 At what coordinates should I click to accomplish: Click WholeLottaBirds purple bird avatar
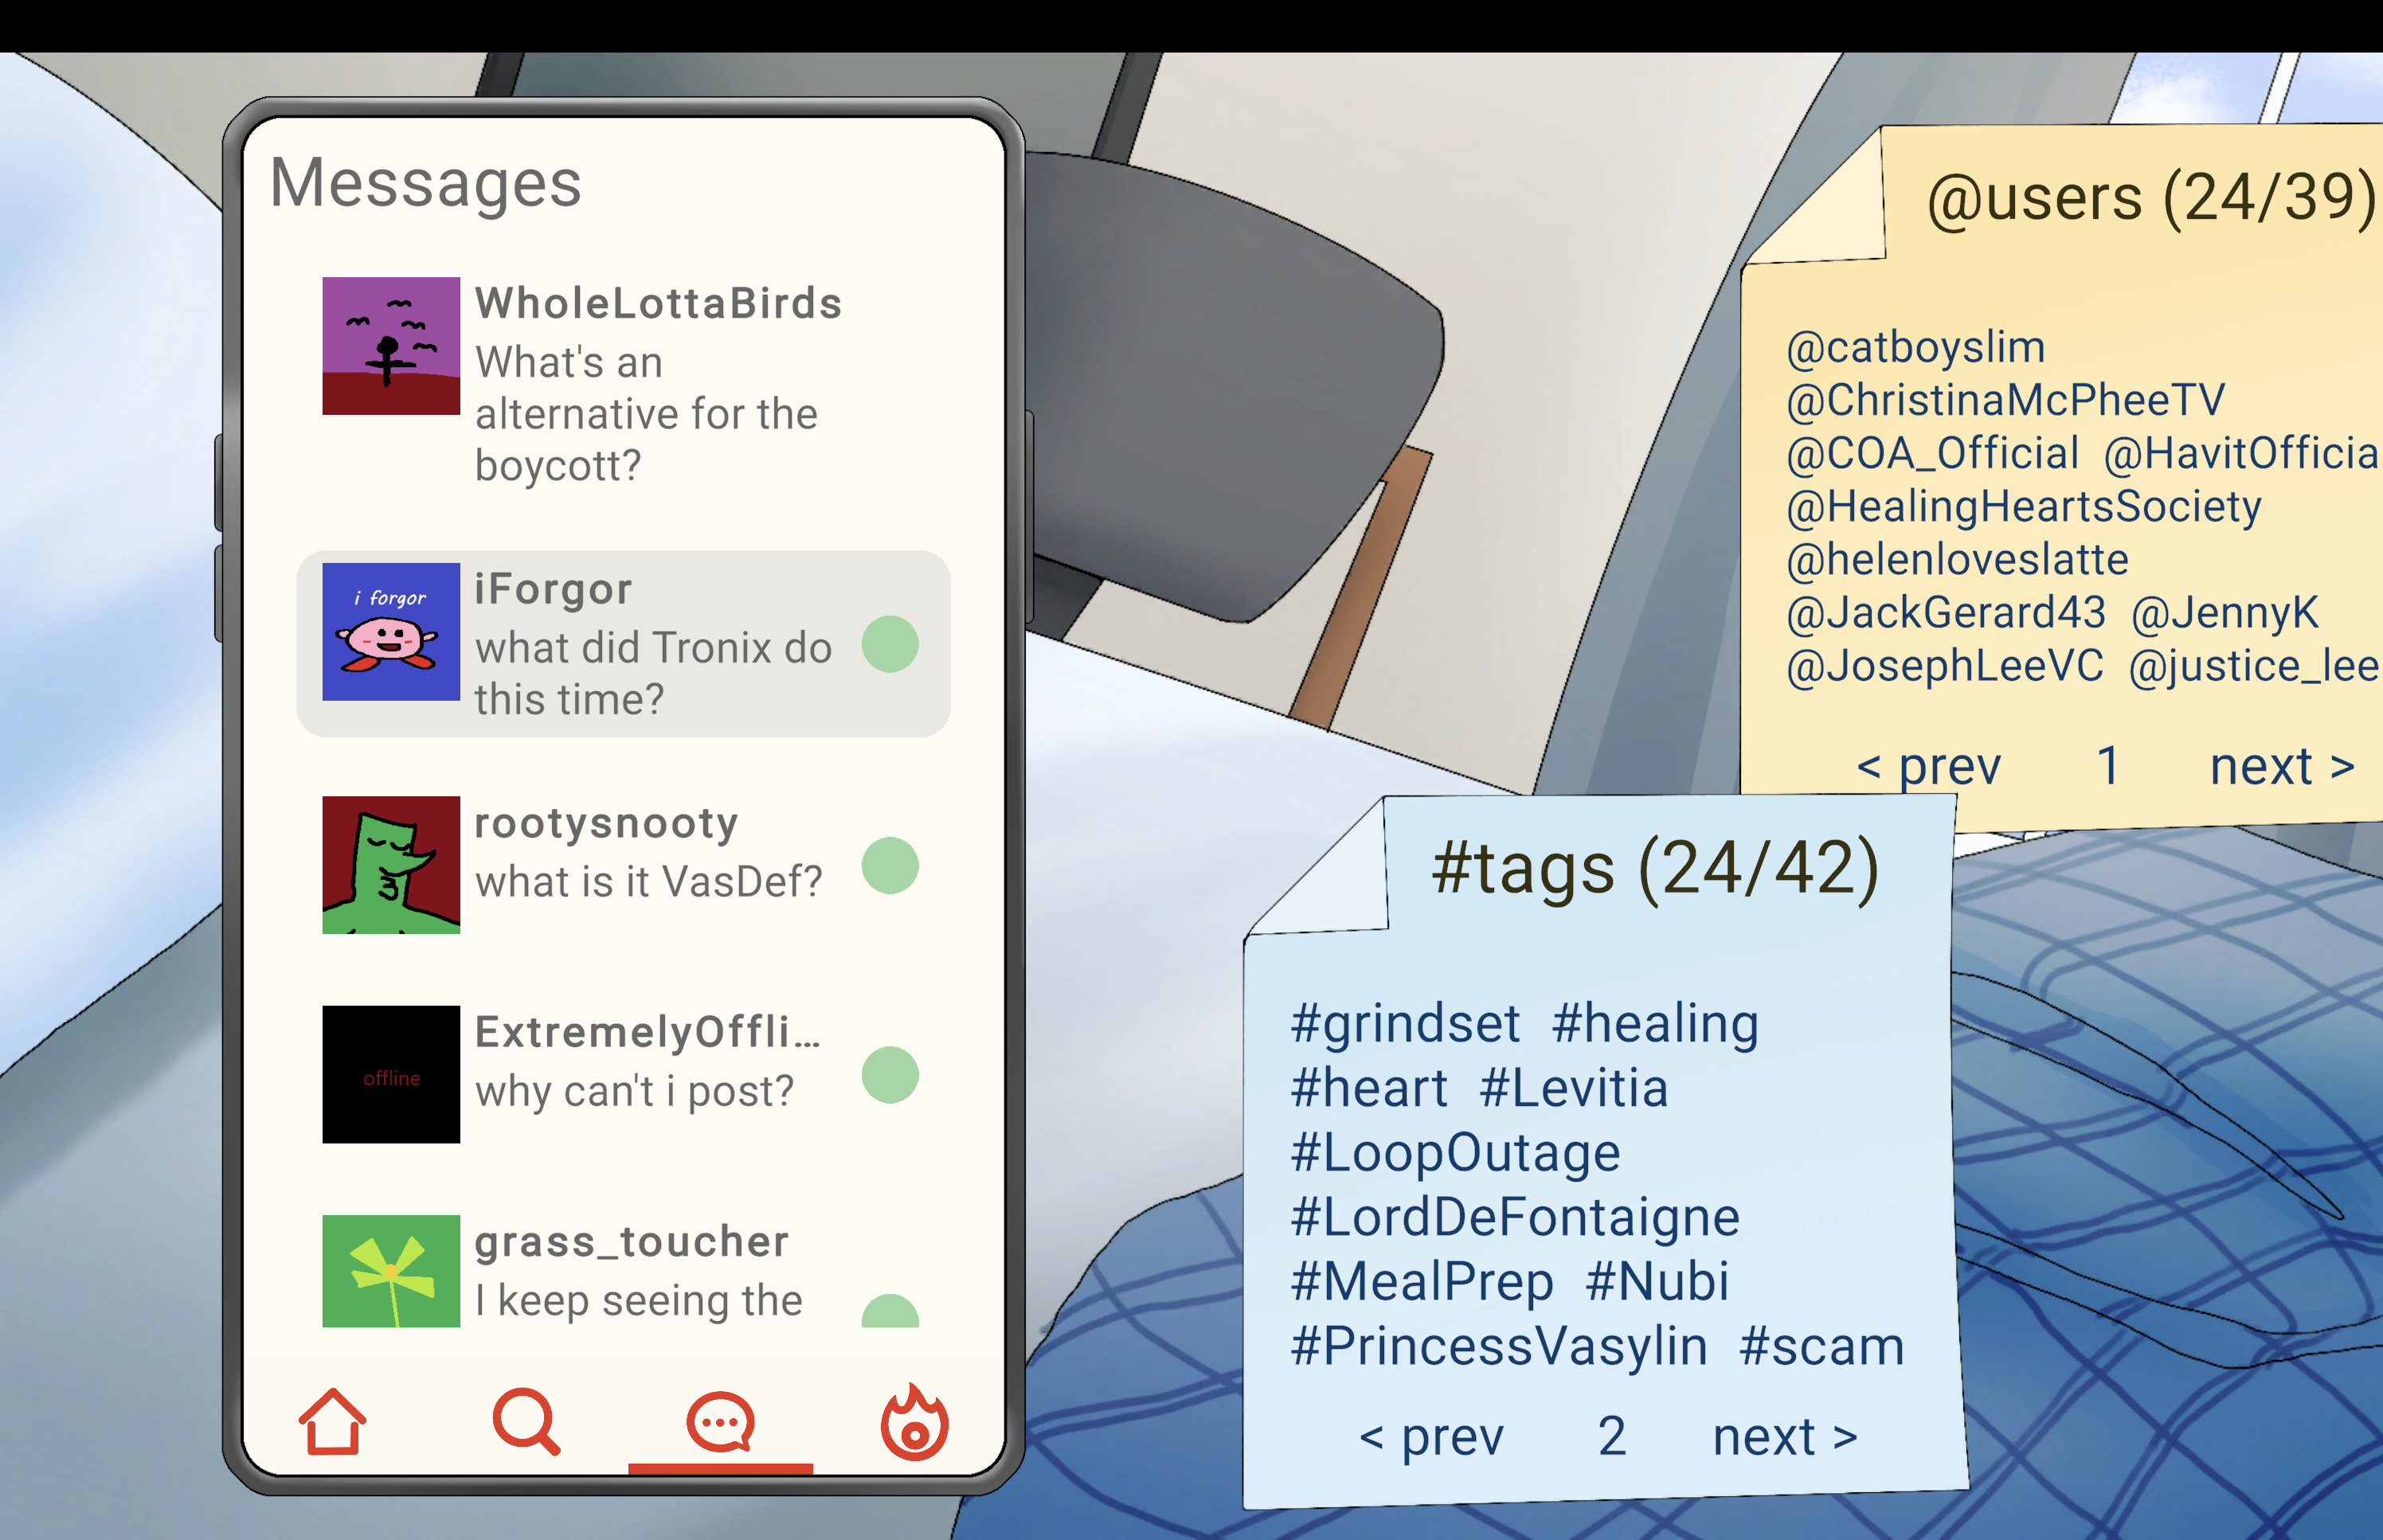pos(391,346)
